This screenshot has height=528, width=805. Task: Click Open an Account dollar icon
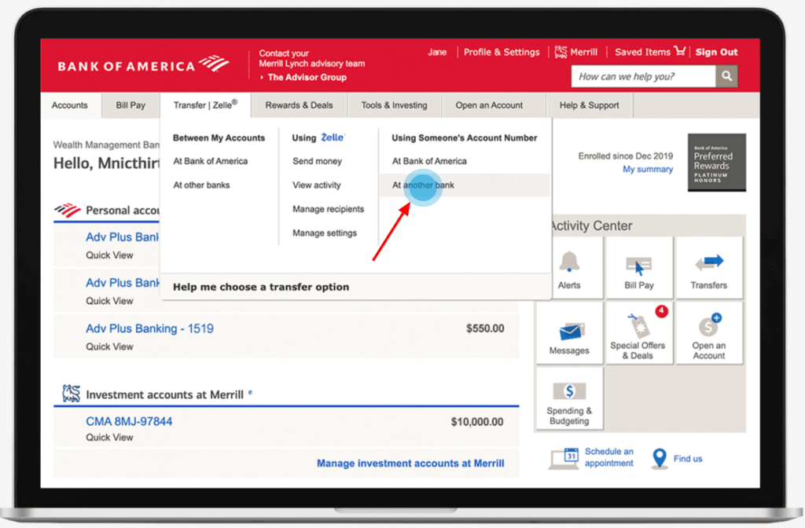709,325
